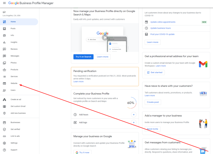Open the hamburger main menu

4,3
